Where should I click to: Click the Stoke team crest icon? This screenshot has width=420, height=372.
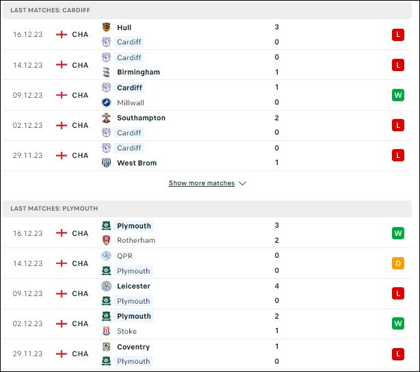tap(106, 331)
